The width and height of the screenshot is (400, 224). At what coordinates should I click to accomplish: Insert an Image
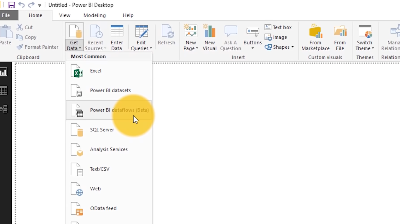coord(276,37)
